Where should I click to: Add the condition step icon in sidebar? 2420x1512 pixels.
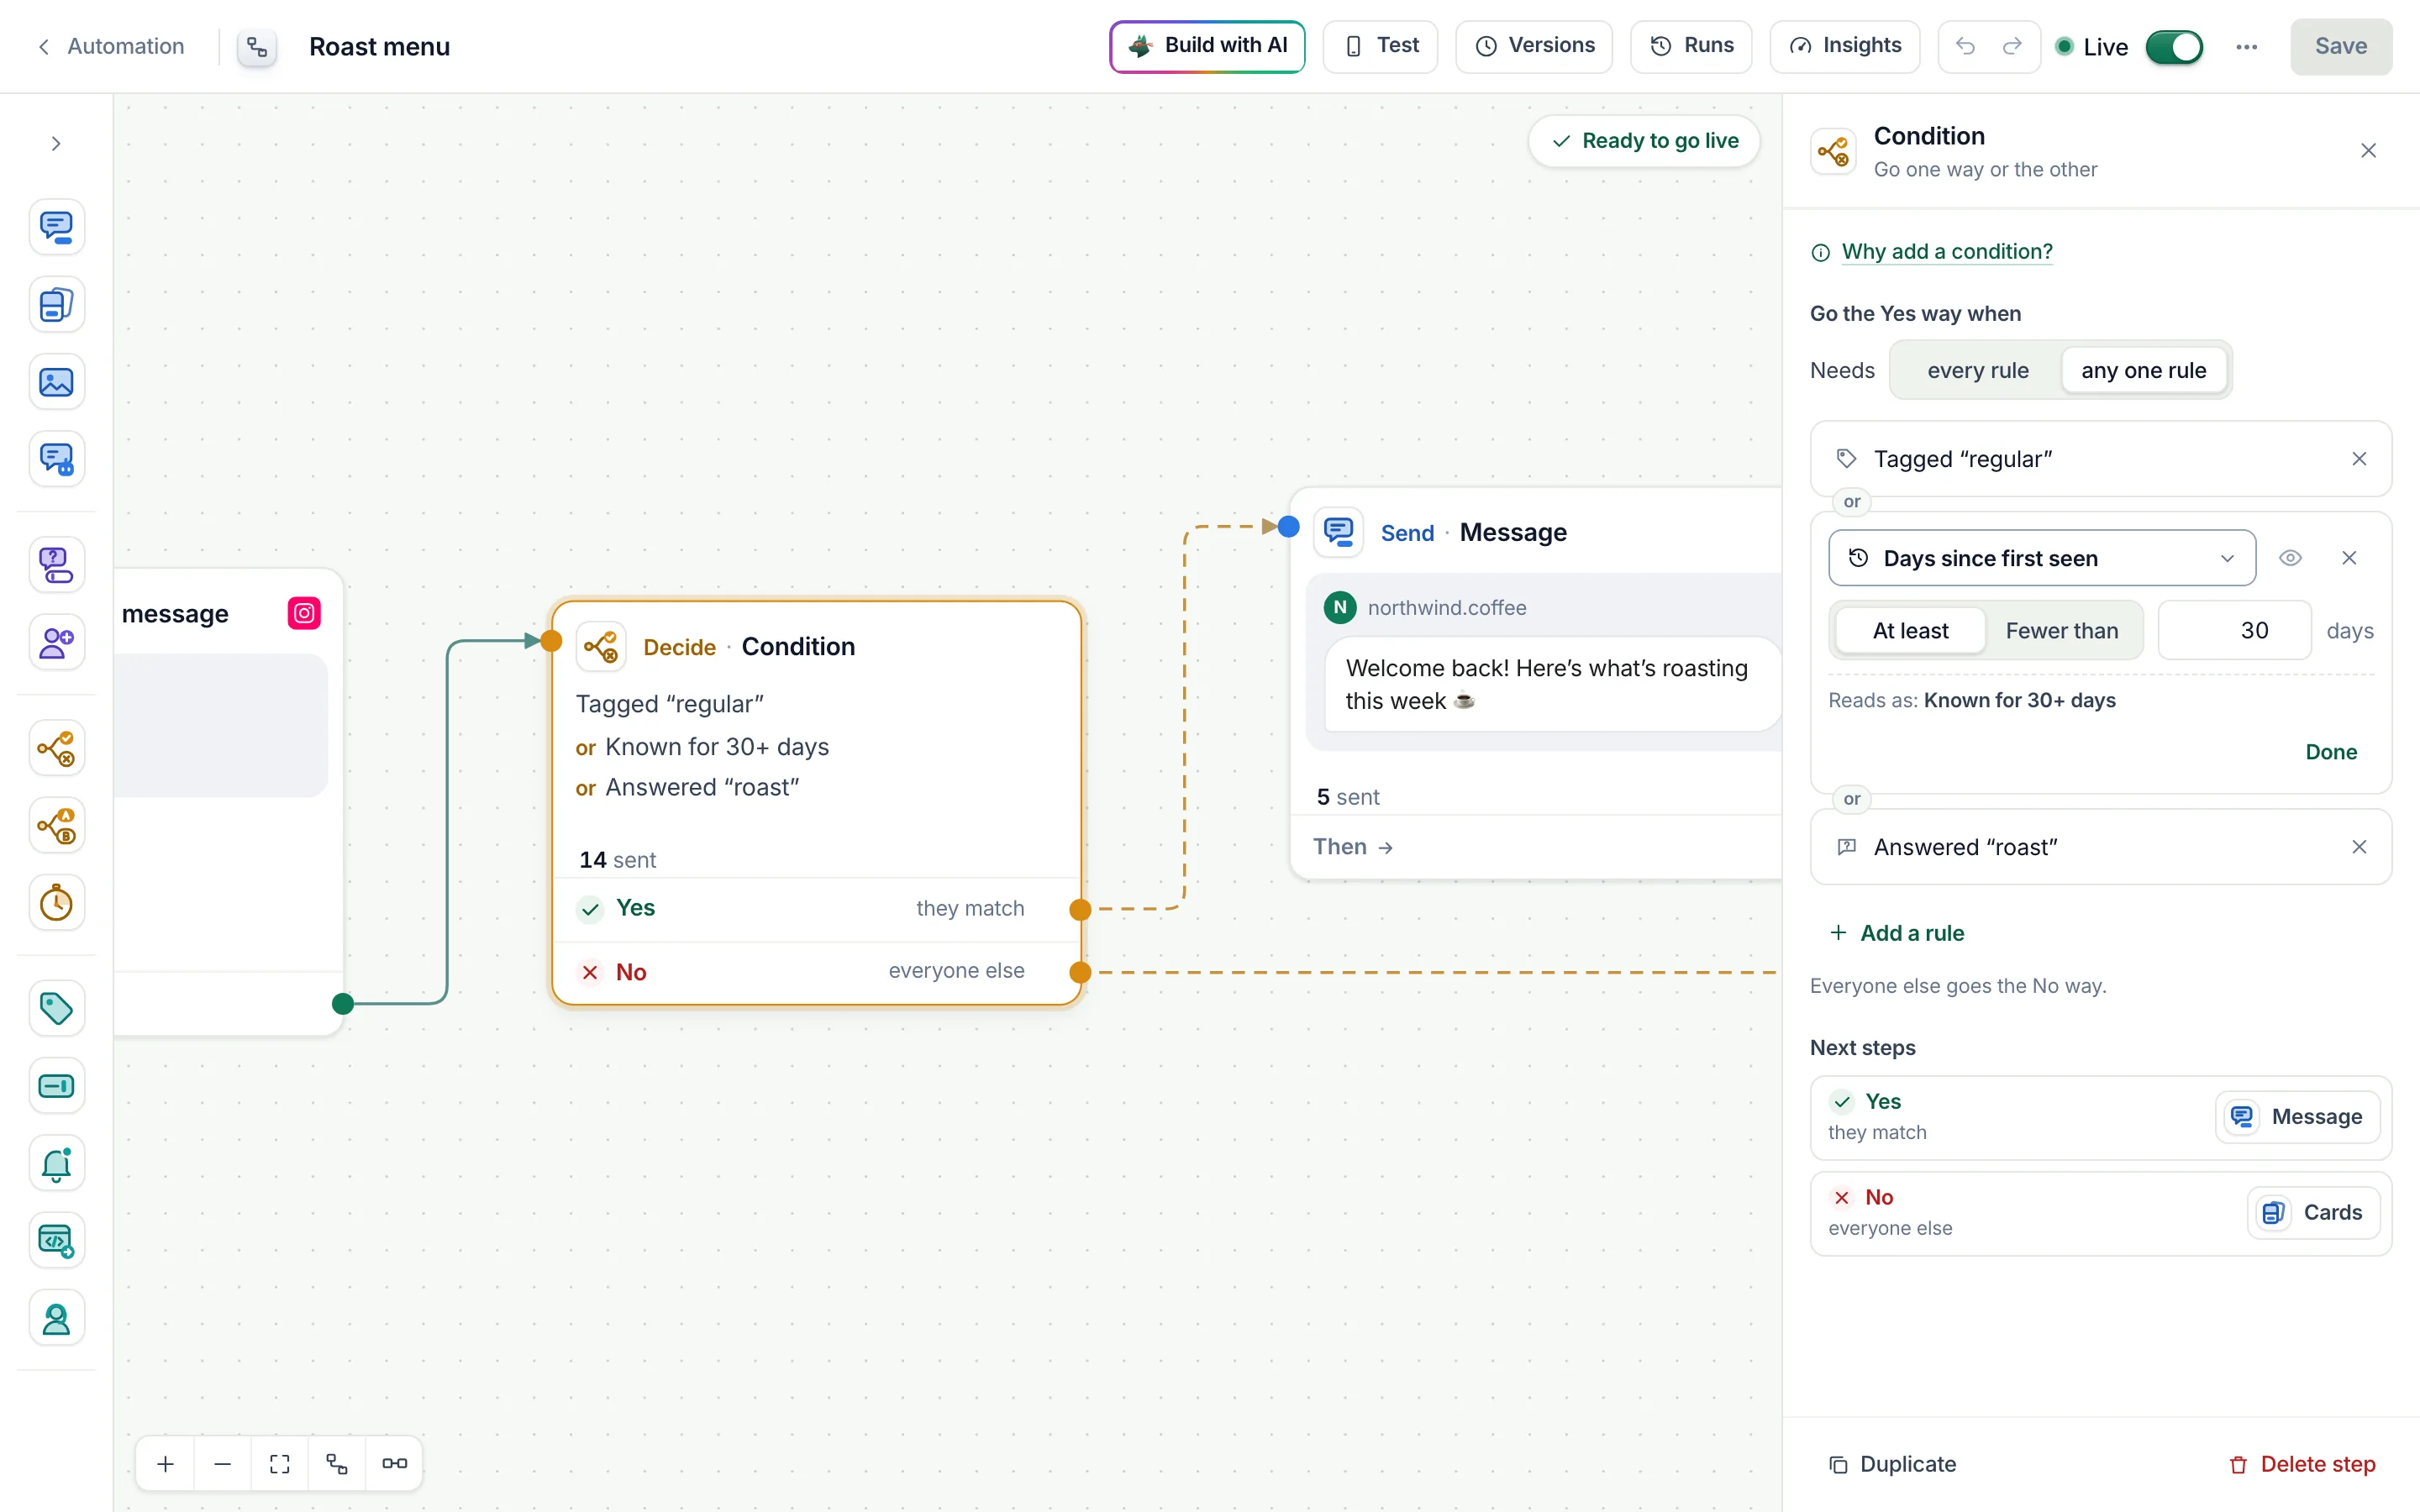pyautogui.click(x=56, y=748)
